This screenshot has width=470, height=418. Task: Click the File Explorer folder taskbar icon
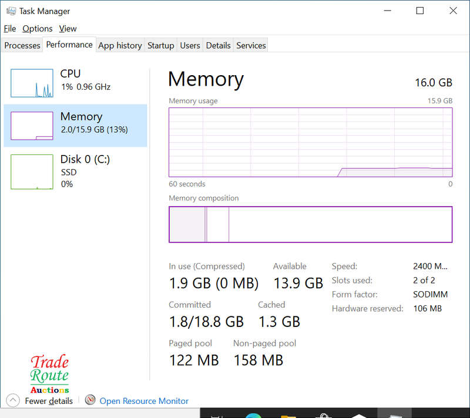288,414
